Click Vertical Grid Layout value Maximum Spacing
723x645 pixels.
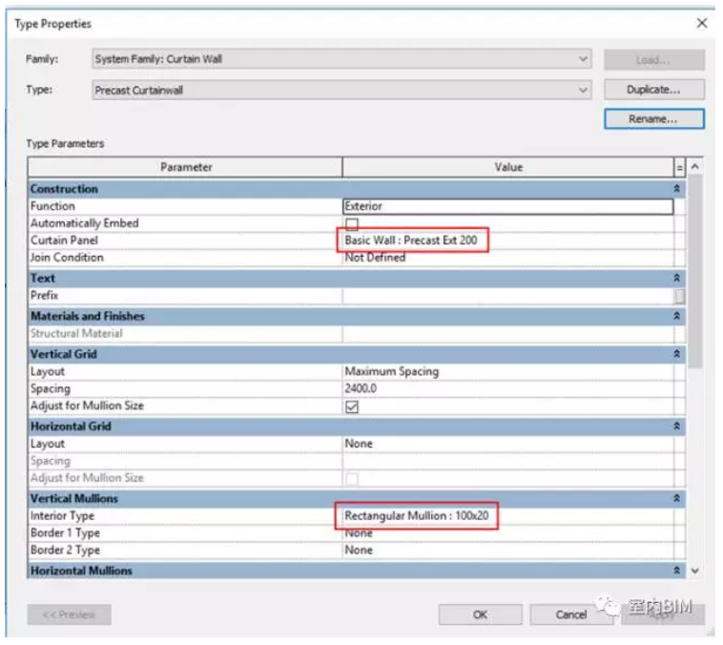point(508,371)
